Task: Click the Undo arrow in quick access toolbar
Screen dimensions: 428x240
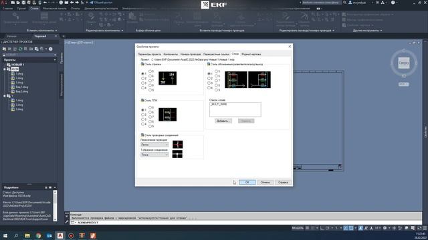Action: [x=45, y=3]
